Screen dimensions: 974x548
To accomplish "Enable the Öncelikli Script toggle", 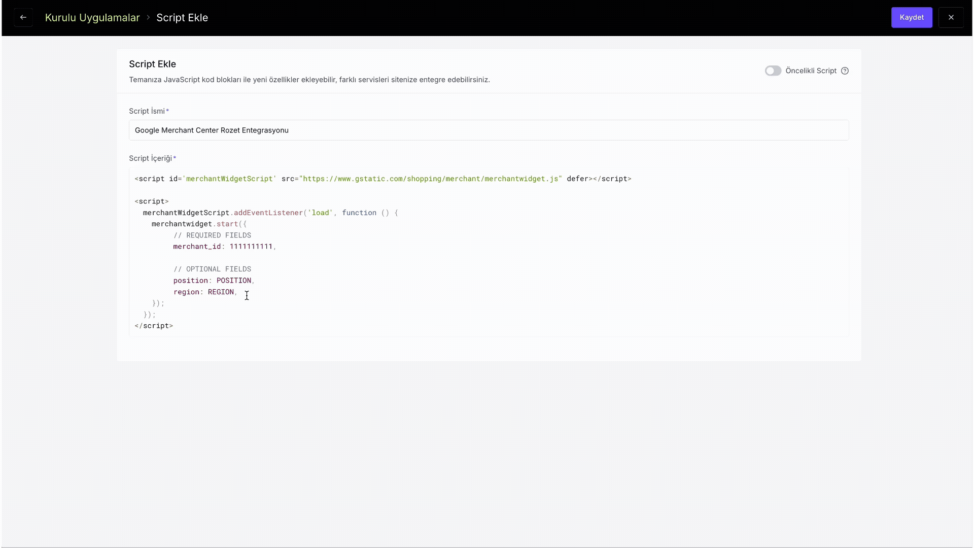I will [x=773, y=71].
